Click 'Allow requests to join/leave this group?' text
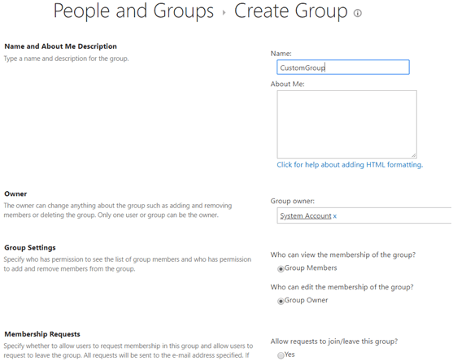453x361 pixels. click(334, 341)
